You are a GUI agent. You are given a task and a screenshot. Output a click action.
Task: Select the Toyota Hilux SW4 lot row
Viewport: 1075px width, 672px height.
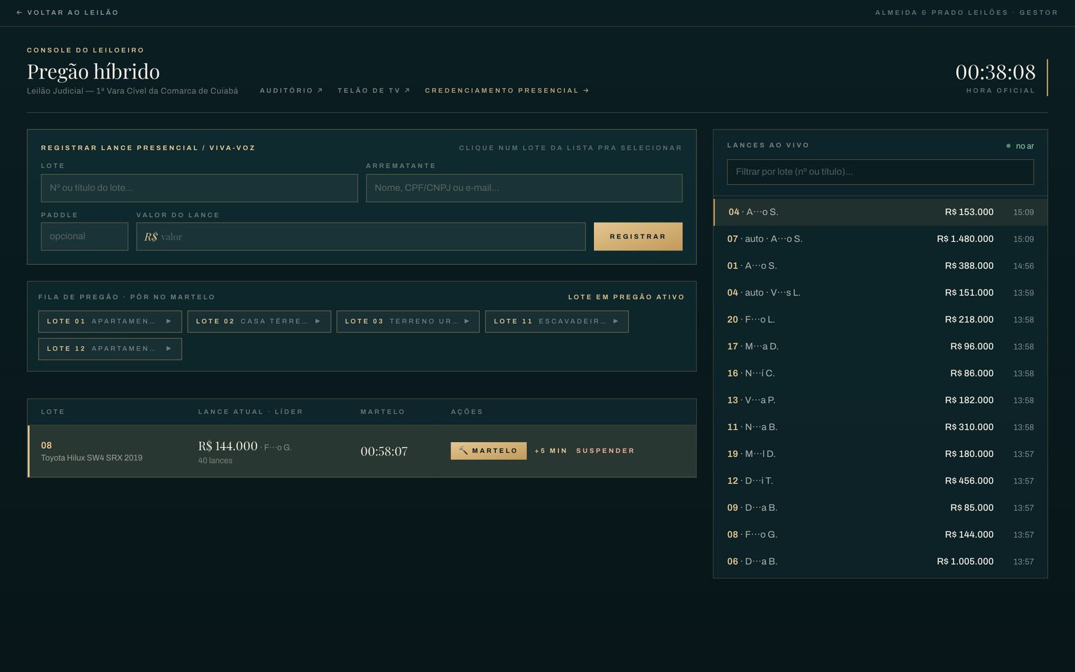(x=361, y=451)
